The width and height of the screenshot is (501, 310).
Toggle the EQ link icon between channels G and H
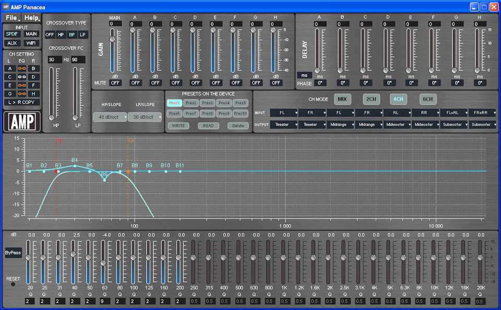[x=22, y=94]
